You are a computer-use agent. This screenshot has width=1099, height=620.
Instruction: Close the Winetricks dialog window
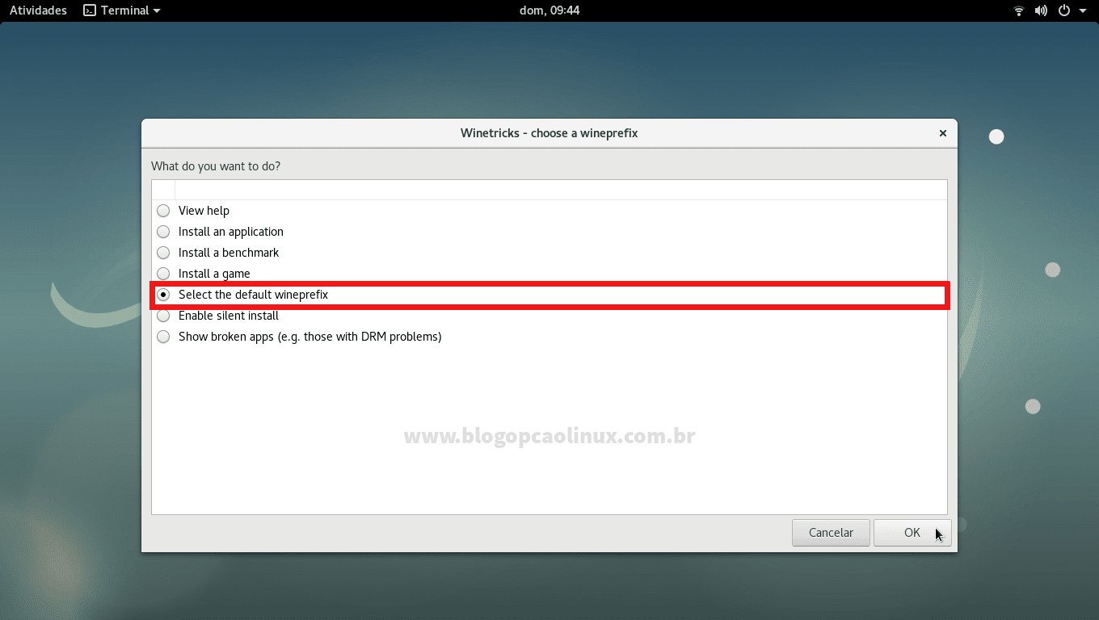click(x=942, y=133)
